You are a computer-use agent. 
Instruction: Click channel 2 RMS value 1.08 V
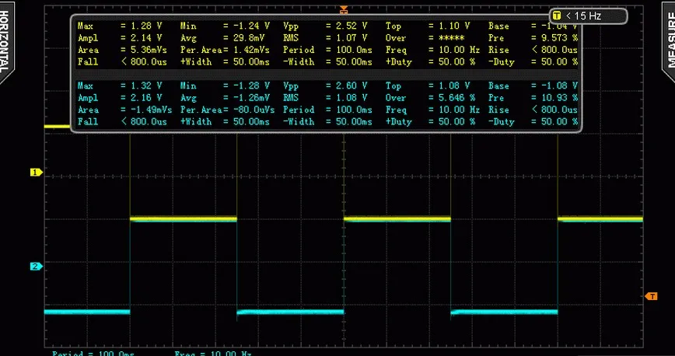[x=352, y=98]
